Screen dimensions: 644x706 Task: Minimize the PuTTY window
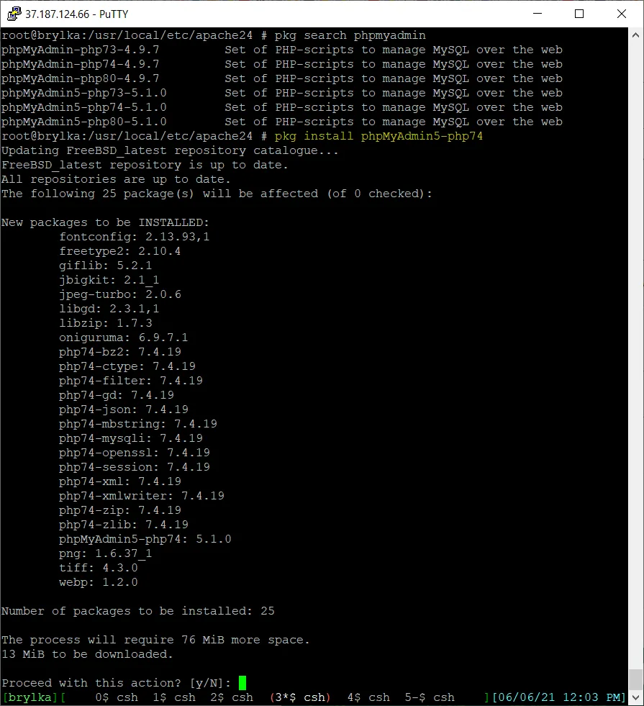pos(538,14)
